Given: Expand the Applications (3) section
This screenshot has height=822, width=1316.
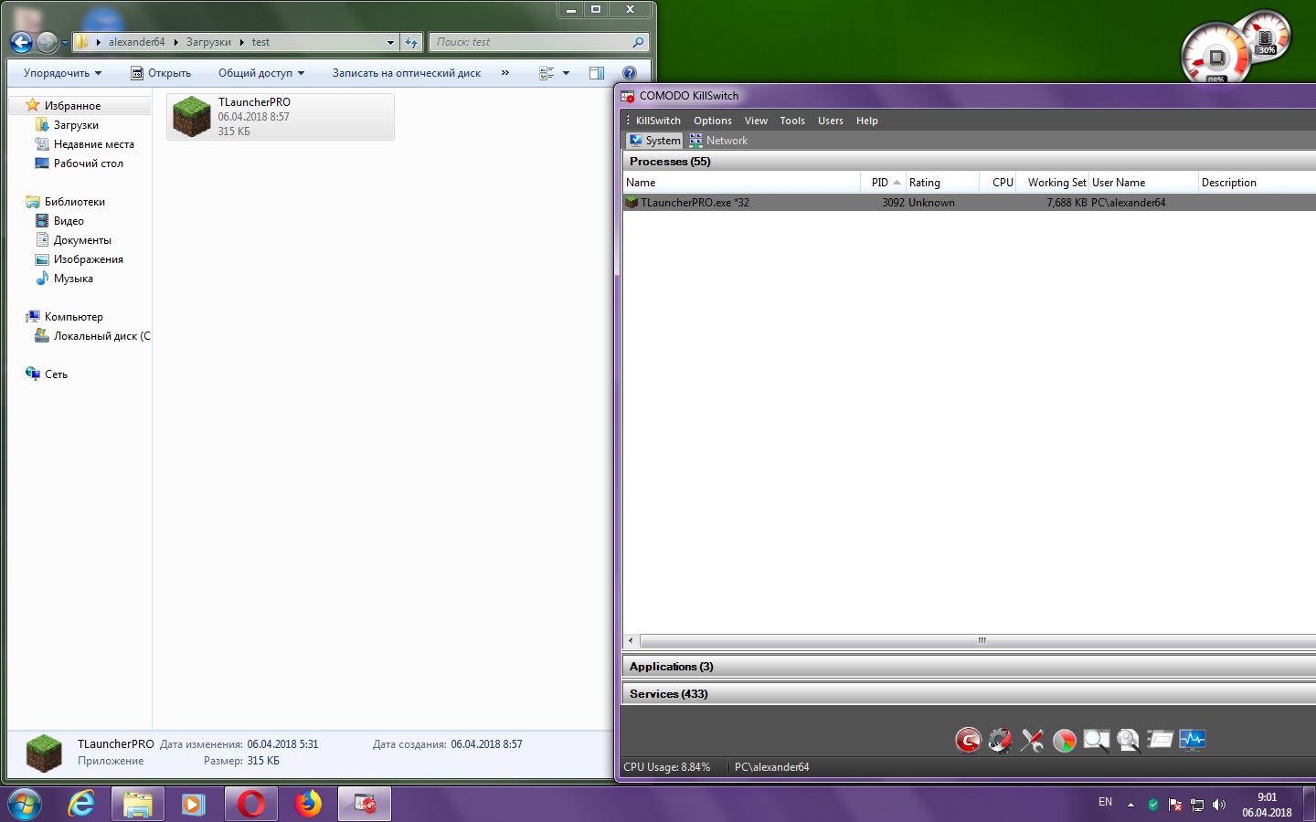Looking at the screenshot, I should tap(969, 667).
